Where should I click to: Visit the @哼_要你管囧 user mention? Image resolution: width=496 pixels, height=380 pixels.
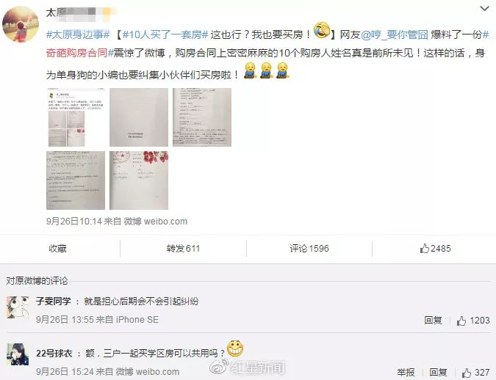394,34
